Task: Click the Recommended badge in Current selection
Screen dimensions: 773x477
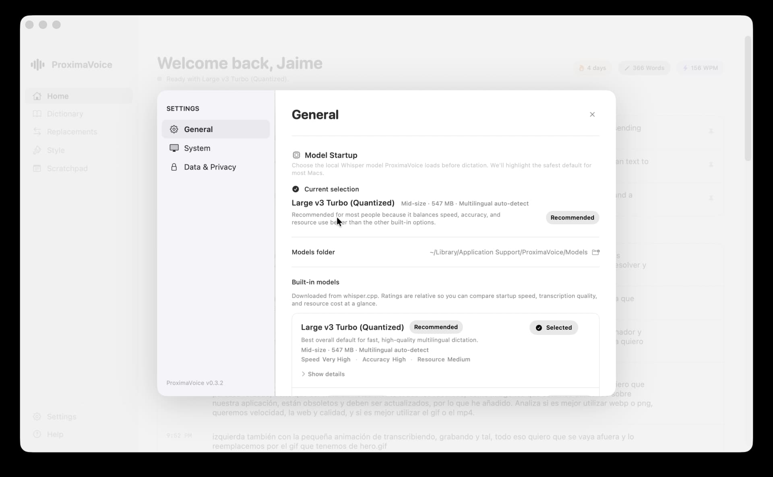Action: point(573,218)
